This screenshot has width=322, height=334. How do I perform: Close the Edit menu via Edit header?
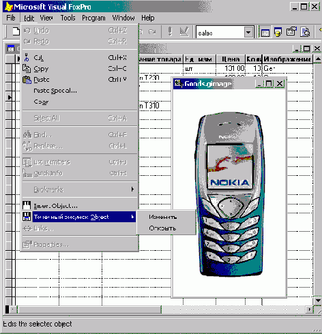click(29, 18)
